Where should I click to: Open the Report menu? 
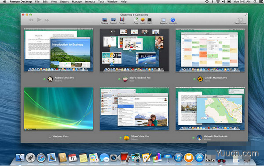coord(64,2)
